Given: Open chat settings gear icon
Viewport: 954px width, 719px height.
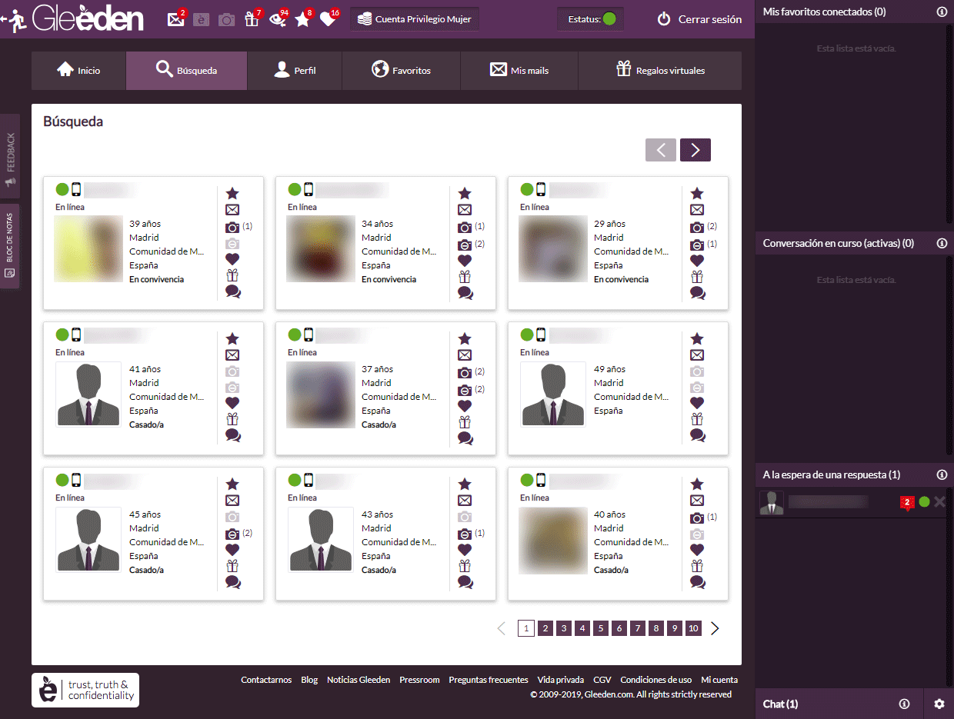Looking at the screenshot, I should coord(939,704).
